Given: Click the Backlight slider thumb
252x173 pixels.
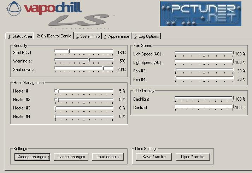Looking at the screenshot, I should [x=233, y=99].
